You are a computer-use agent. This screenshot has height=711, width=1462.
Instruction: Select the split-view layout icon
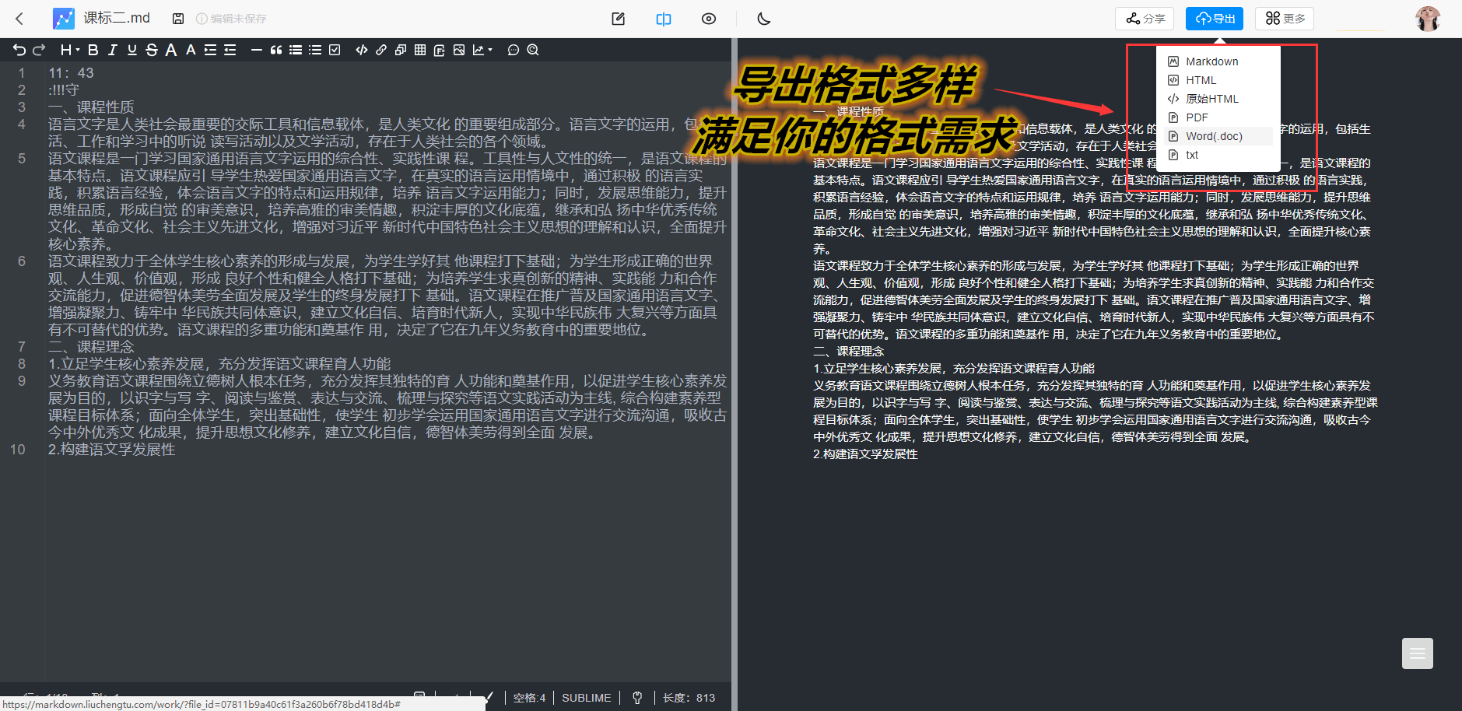point(664,19)
